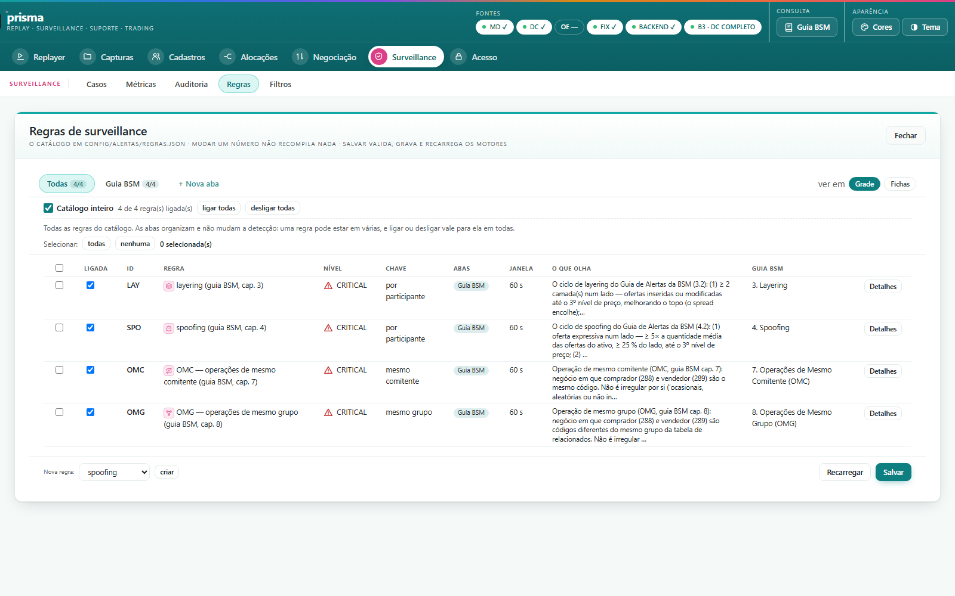Screen dimensions: 955x596
Task: Toggle the MD source pill
Action: click(x=495, y=27)
